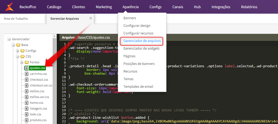Click the estilos.css file icon
Viewport: 278px width, 124px height.
pyautogui.click(x=27, y=91)
